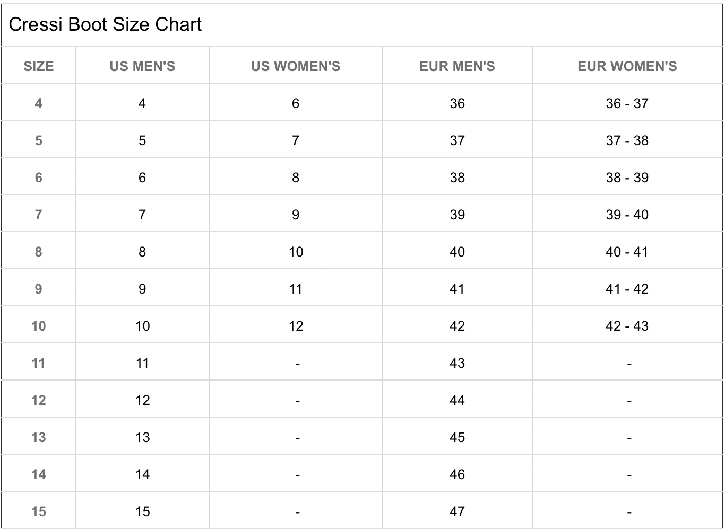Click the Cressi Boot Size Chart title
This screenshot has height=530, width=725.
[x=105, y=24]
